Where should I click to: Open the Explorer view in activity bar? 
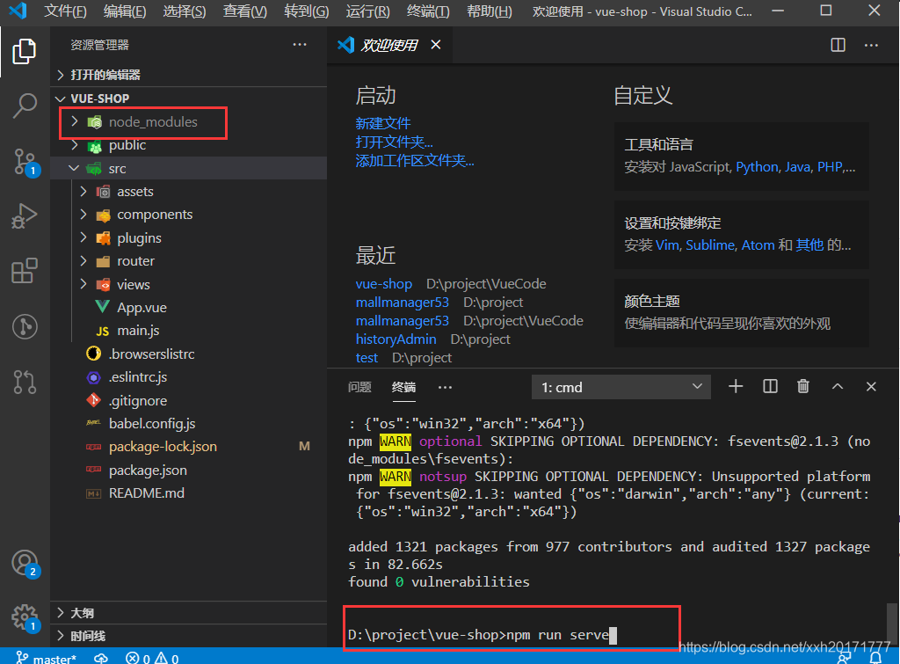coord(24,51)
